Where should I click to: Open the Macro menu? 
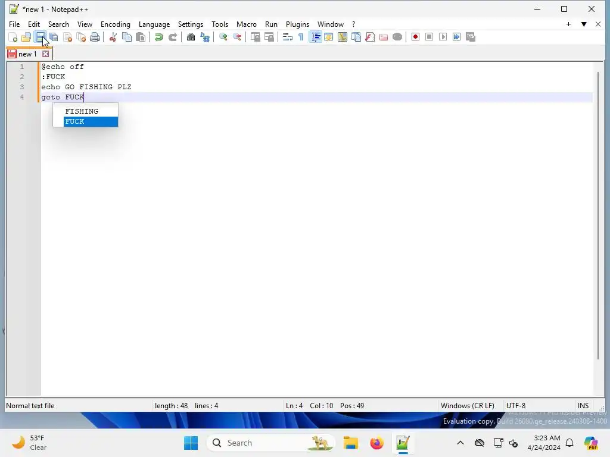(x=246, y=24)
